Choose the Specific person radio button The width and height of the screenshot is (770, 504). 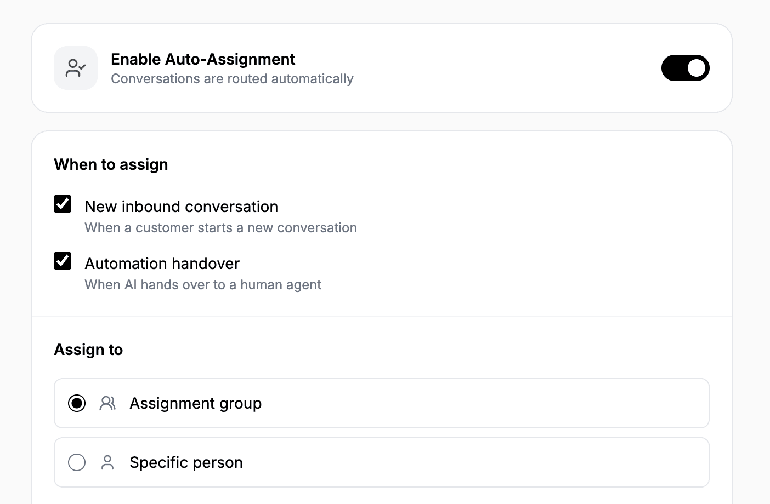coord(77,462)
